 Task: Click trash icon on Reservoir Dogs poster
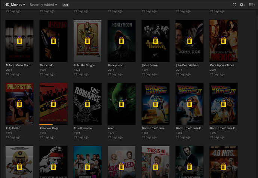(x=53, y=104)
